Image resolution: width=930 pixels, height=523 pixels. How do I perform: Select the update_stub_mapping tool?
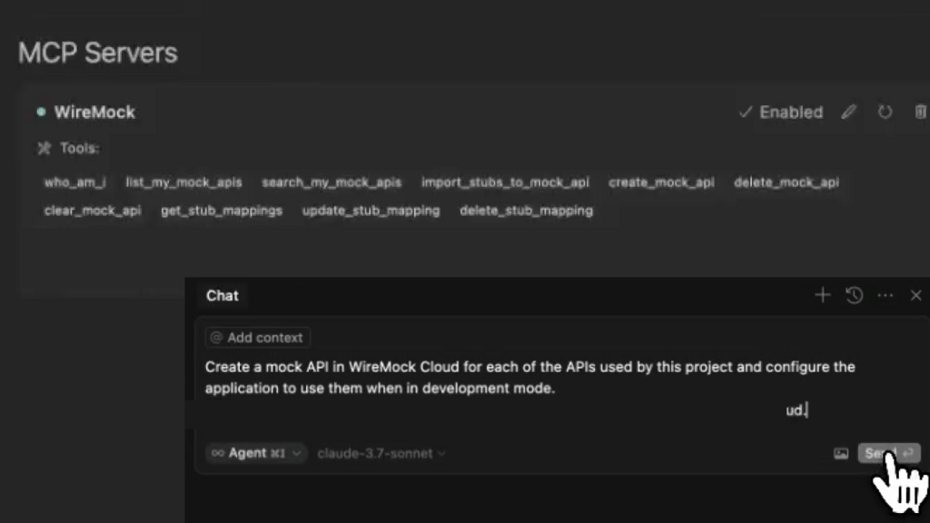(x=371, y=211)
